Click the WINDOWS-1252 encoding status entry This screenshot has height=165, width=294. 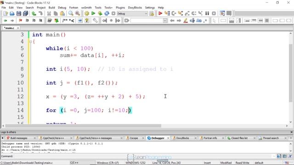coord(136,163)
